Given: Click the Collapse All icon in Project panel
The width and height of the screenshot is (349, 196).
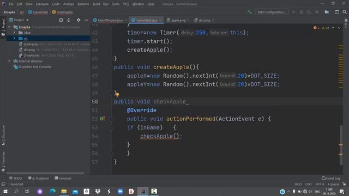Looking at the screenshot, I should pos(69,20).
